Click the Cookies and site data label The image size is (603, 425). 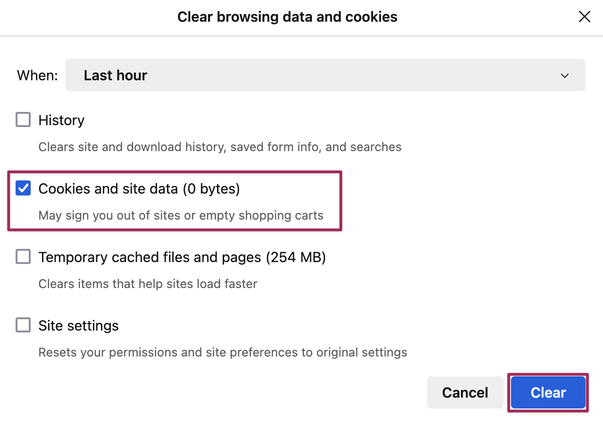pyautogui.click(x=139, y=189)
